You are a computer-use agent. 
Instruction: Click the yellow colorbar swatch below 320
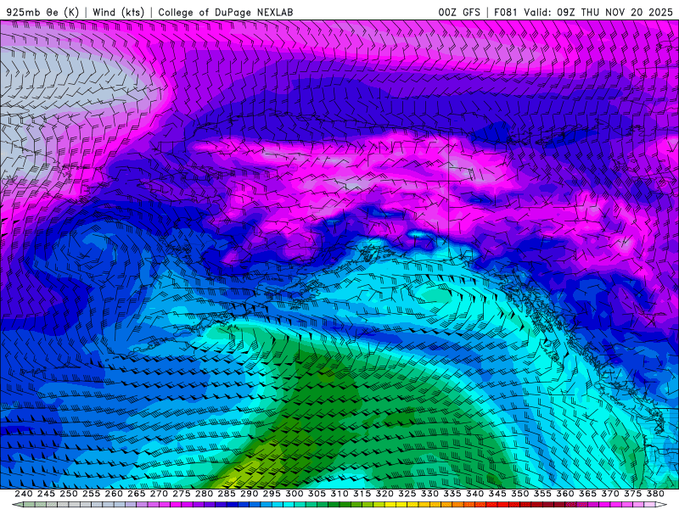pos(390,505)
